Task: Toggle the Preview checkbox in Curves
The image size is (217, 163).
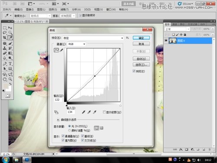Action: click(134, 71)
